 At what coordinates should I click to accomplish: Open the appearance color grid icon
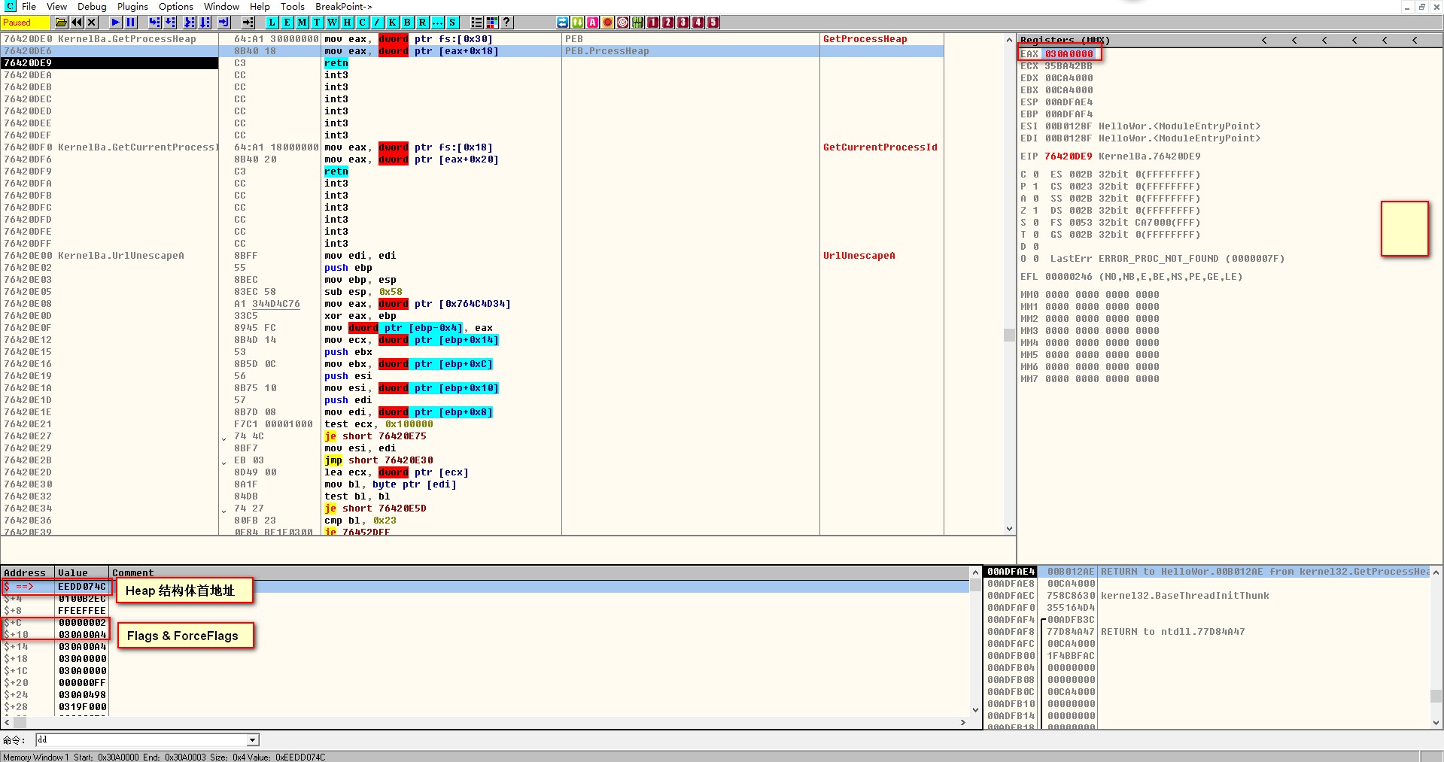pyautogui.click(x=492, y=23)
